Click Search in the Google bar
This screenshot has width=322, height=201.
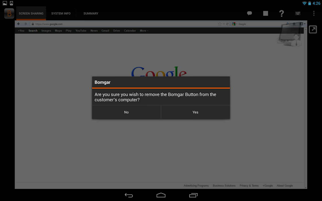point(33,31)
